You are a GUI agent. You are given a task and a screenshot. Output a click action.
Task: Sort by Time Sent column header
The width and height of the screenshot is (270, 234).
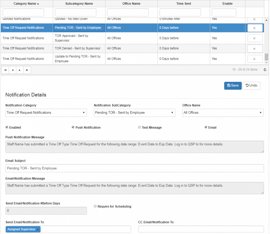click(183, 4)
